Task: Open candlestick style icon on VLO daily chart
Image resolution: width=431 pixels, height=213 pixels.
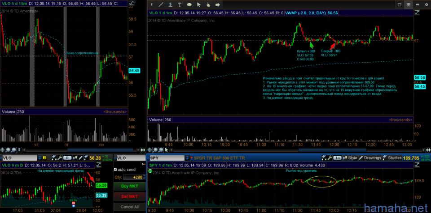Action: (75, 158)
